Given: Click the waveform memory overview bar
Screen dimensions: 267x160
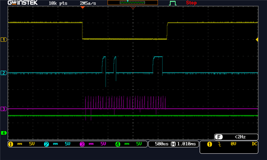Looking at the screenshot, I should (x=133, y=2).
